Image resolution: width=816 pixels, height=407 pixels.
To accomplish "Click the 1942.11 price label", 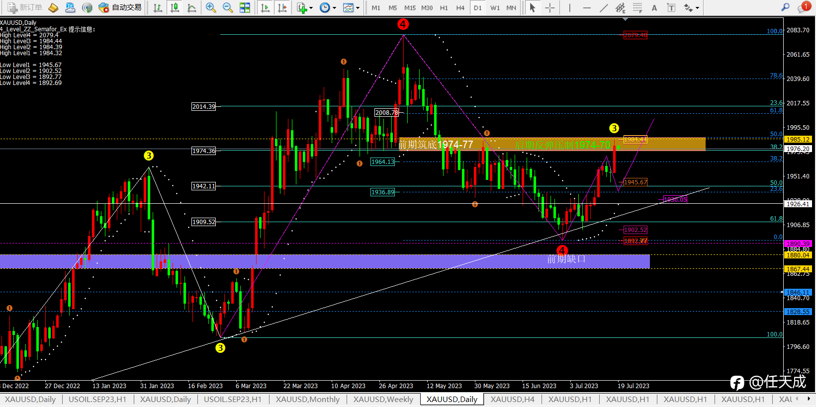I will [204, 186].
